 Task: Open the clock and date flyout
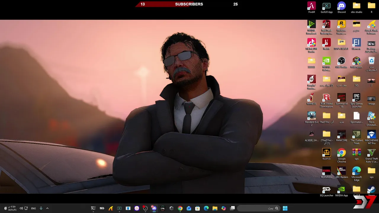[12, 208]
